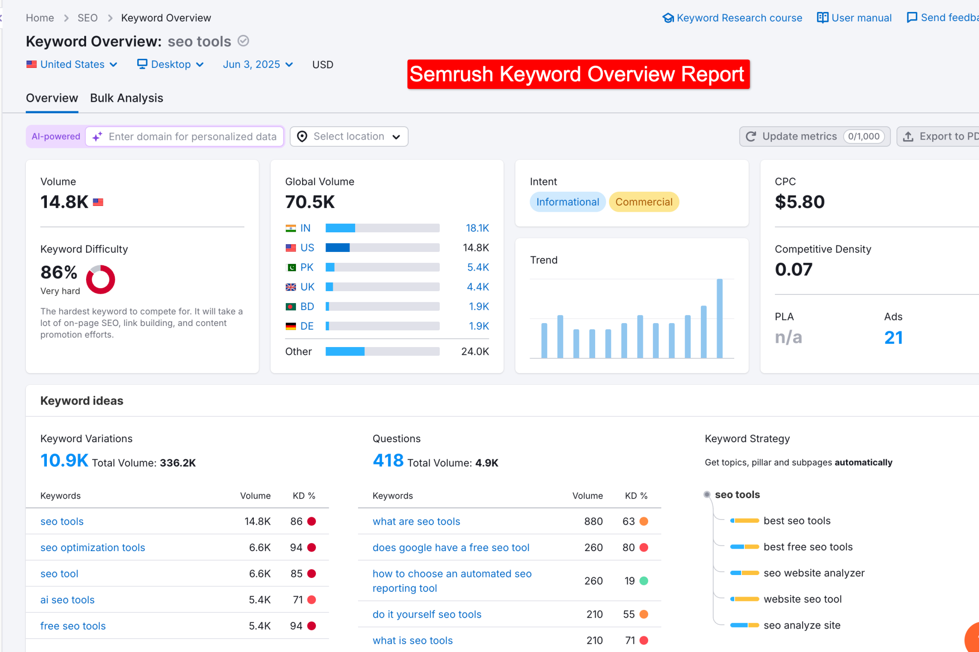The width and height of the screenshot is (979, 652).
Task: Click the US flag in database selector
Action: click(32, 64)
